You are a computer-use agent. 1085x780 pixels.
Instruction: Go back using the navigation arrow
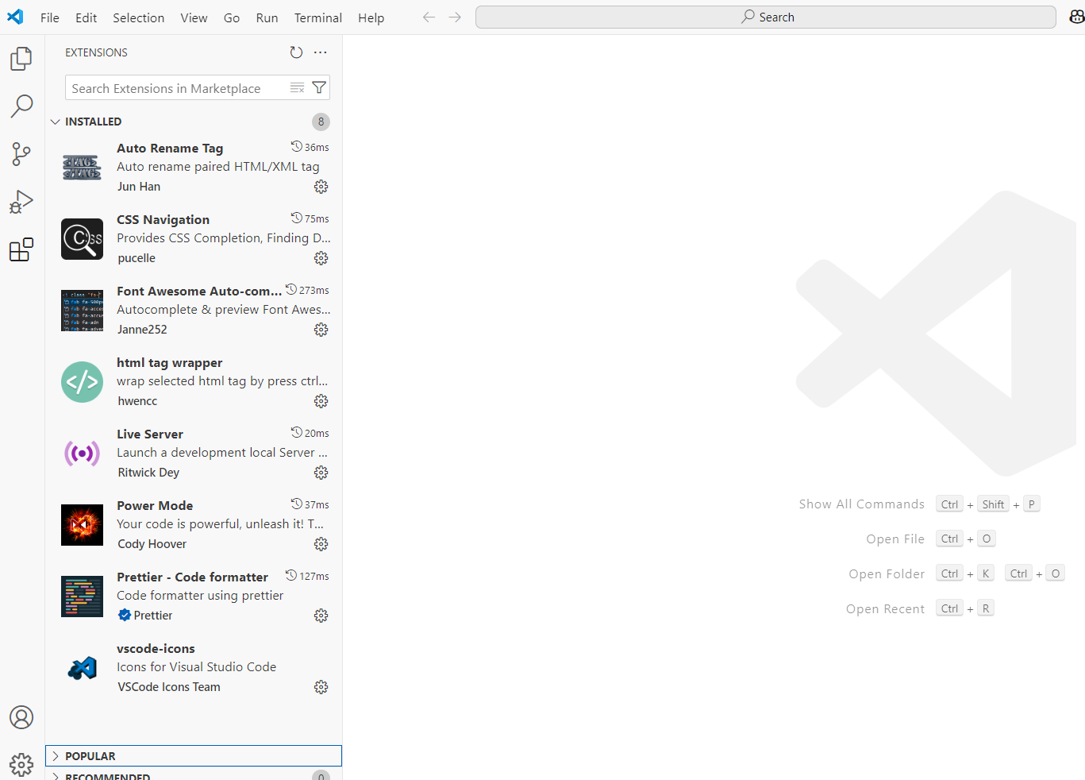[429, 17]
